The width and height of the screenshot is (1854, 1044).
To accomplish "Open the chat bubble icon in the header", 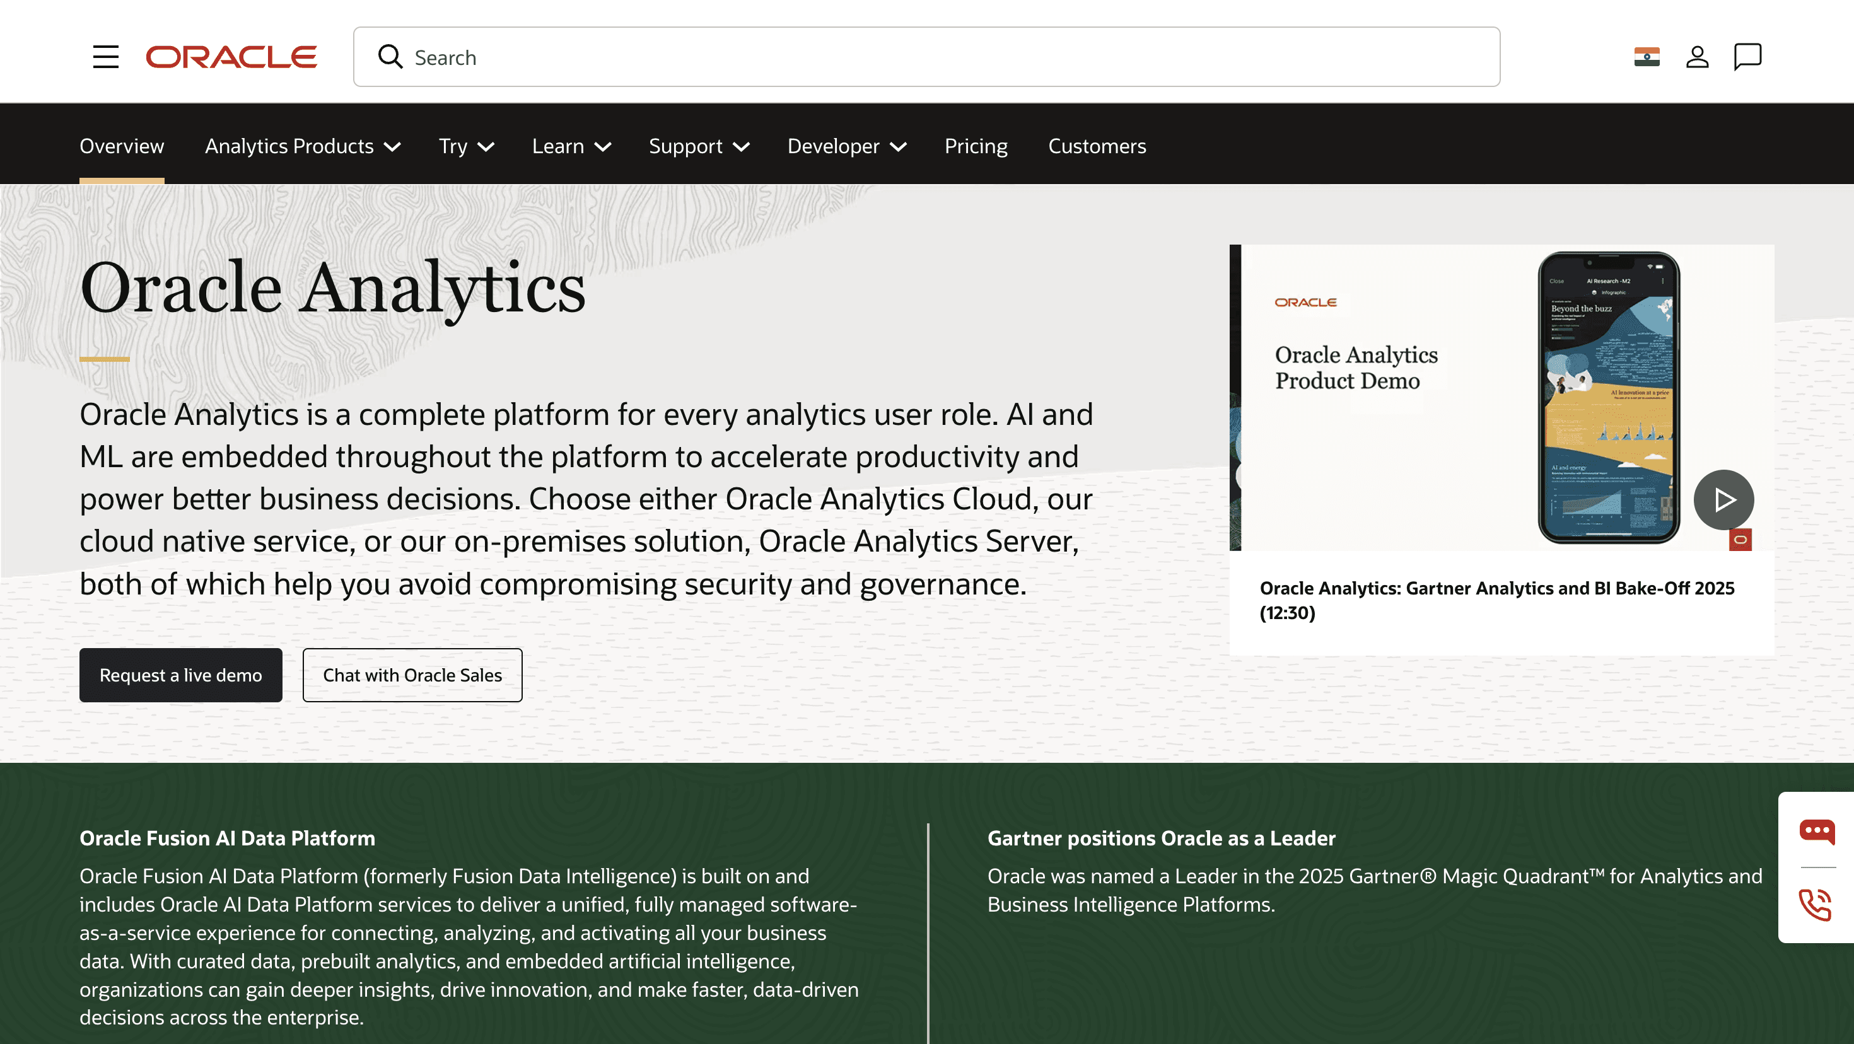I will click(x=1749, y=56).
